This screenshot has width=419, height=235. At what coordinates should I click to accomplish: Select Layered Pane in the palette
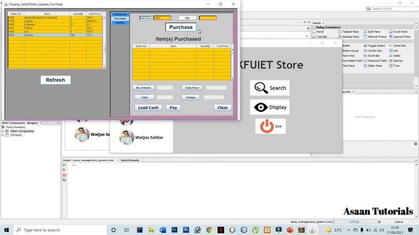tap(399, 37)
